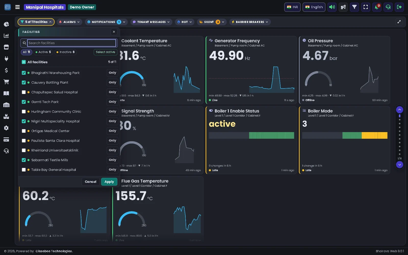Expand the Hot dropdown
The height and width of the screenshot is (255, 408).
pos(185,22)
